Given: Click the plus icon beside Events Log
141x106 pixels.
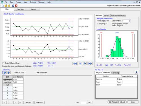Looking at the screenshot, I should click(x=136, y=72).
